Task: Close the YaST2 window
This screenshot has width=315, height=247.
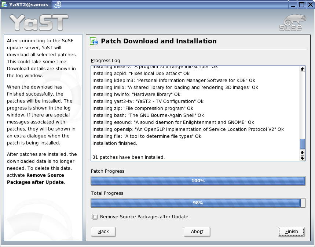Action: pyautogui.click(x=310, y=5)
